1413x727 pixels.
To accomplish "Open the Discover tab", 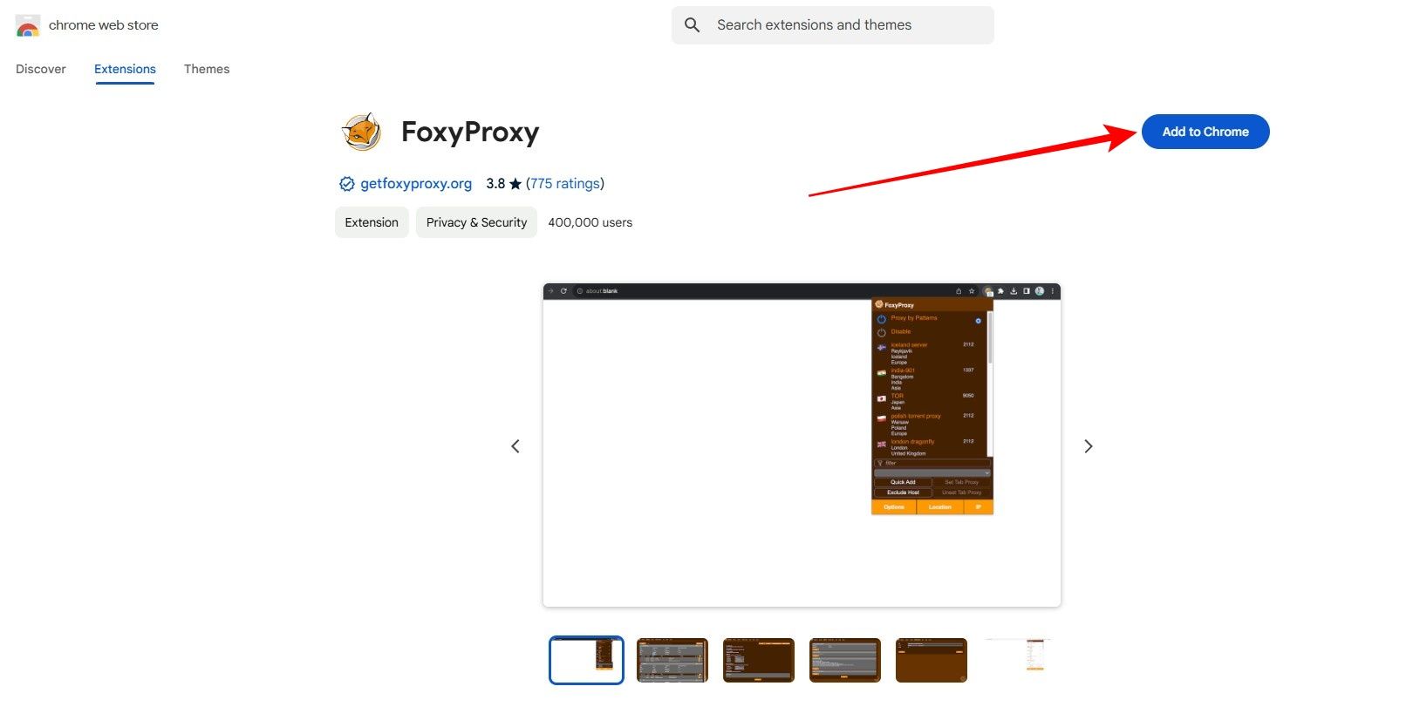I will pos(41,69).
